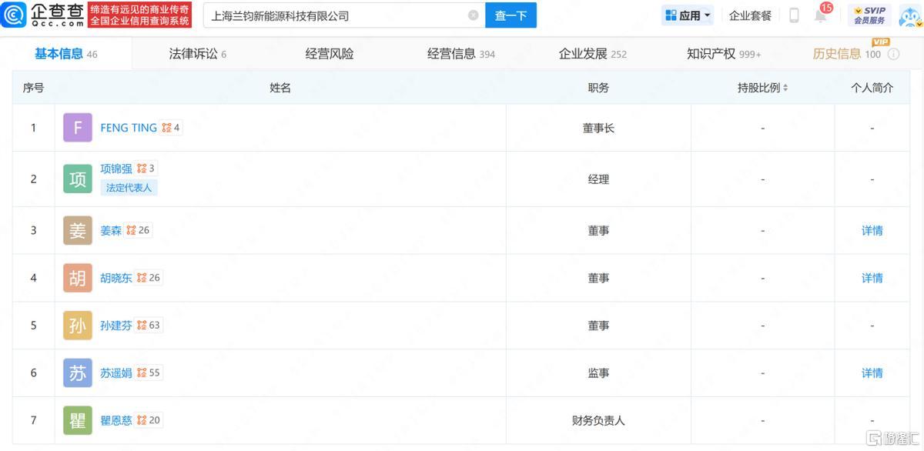Switch to the 法律诉讼 tab
The width and height of the screenshot is (924, 451).
coord(197,54)
